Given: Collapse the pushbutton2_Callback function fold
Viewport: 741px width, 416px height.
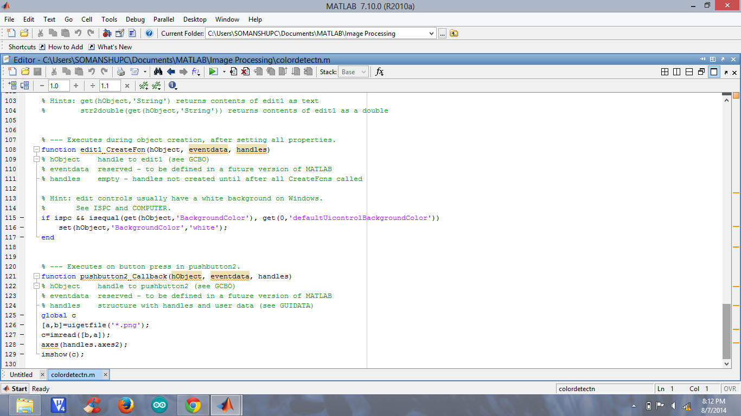Looking at the screenshot, I should point(36,276).
